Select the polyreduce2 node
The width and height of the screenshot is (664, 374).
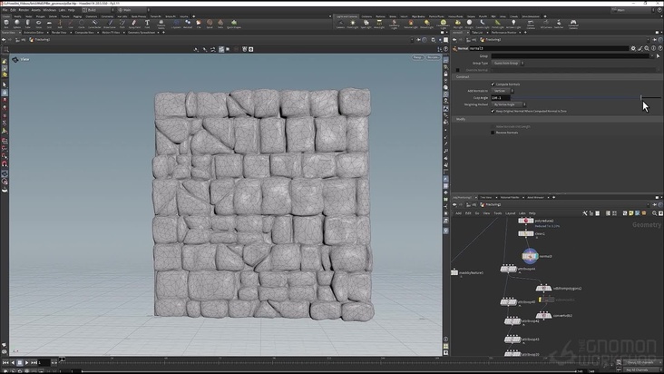point(526,221)
